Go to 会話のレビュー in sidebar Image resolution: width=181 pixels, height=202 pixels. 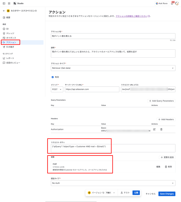(13, 63)
